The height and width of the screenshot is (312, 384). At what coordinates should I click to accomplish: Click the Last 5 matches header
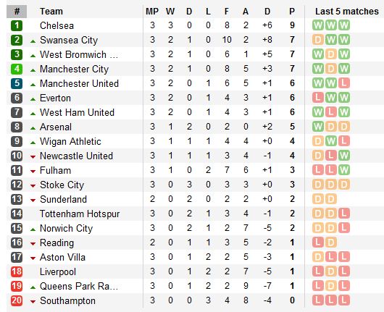[347, 12]
